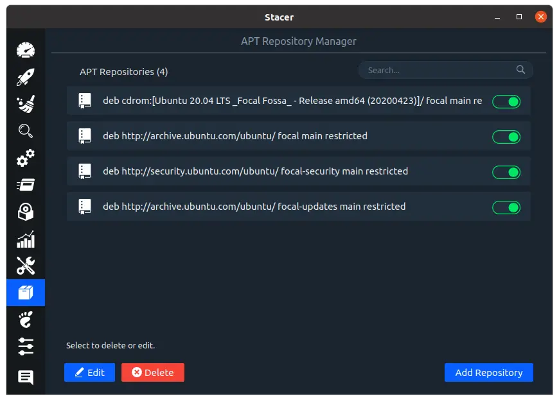Screen dimensions: 559x401
Task: Select the deb cdrom Ubuntu 20.04 LTS row text
Action: coord(292,101)
